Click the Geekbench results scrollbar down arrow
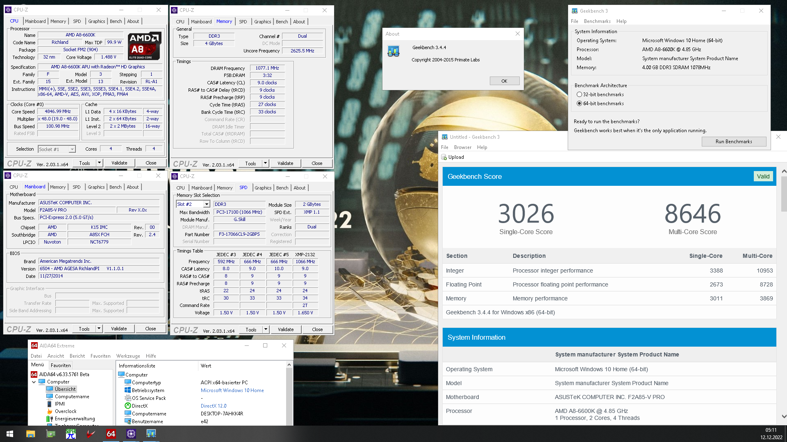This screenshot has width=787, height=442. point(784,417)
